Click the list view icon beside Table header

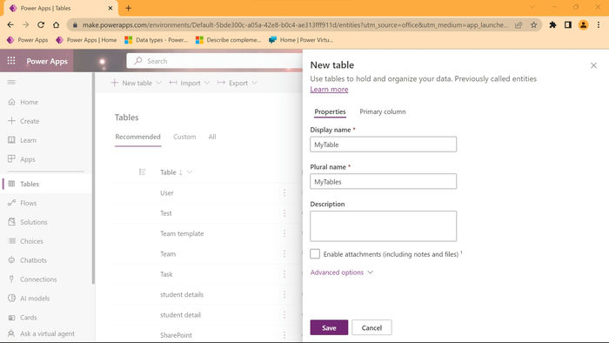[x=142, y=171]
